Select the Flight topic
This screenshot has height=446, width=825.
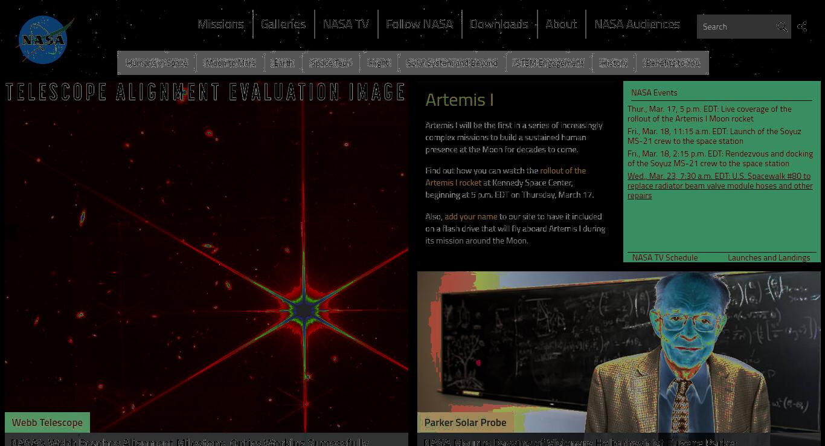(x=379, y=63)
